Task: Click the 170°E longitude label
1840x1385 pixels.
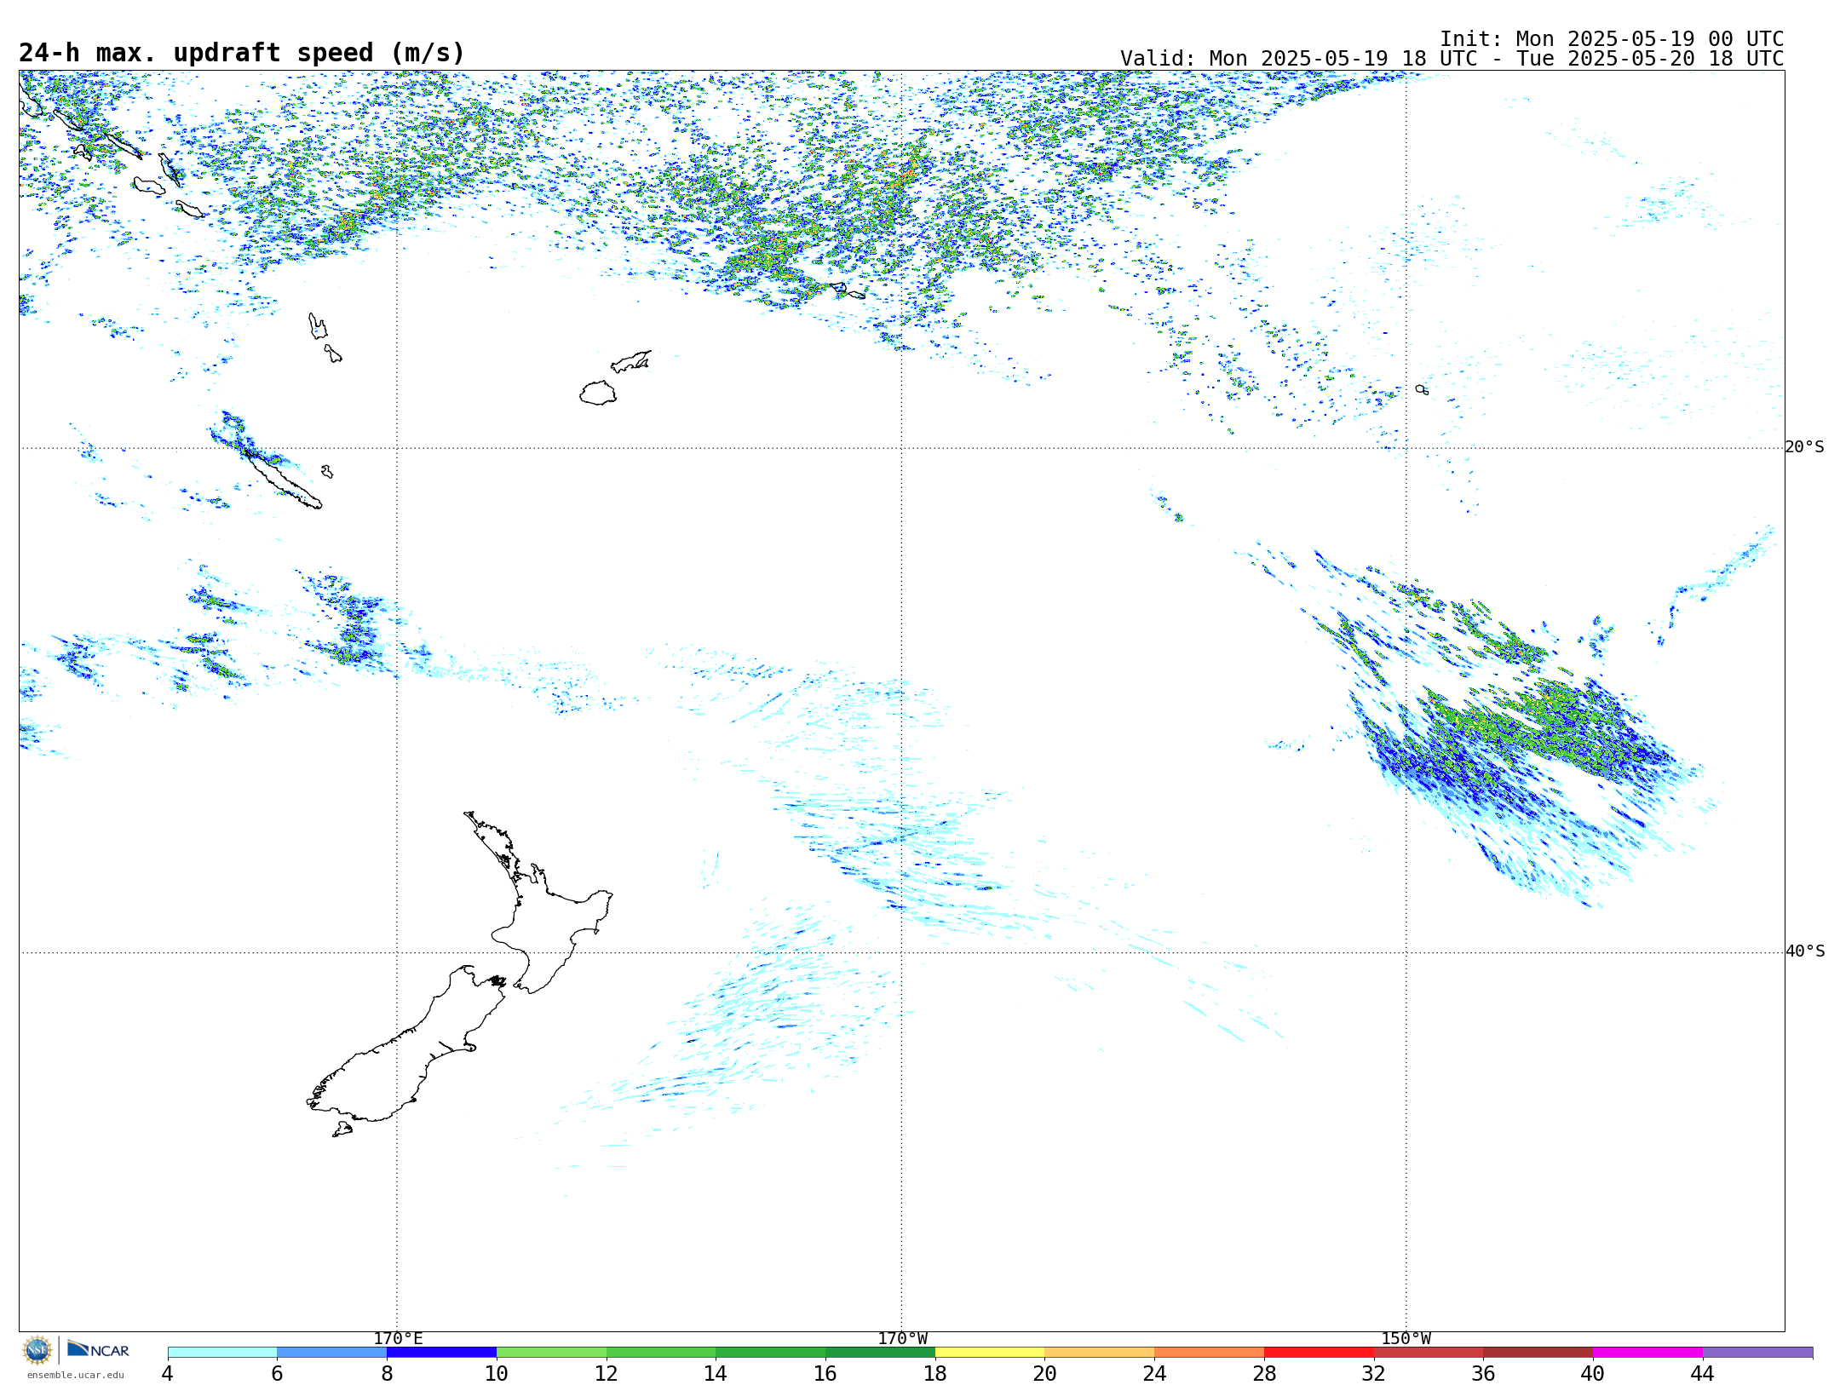Action: point(398,1338)
